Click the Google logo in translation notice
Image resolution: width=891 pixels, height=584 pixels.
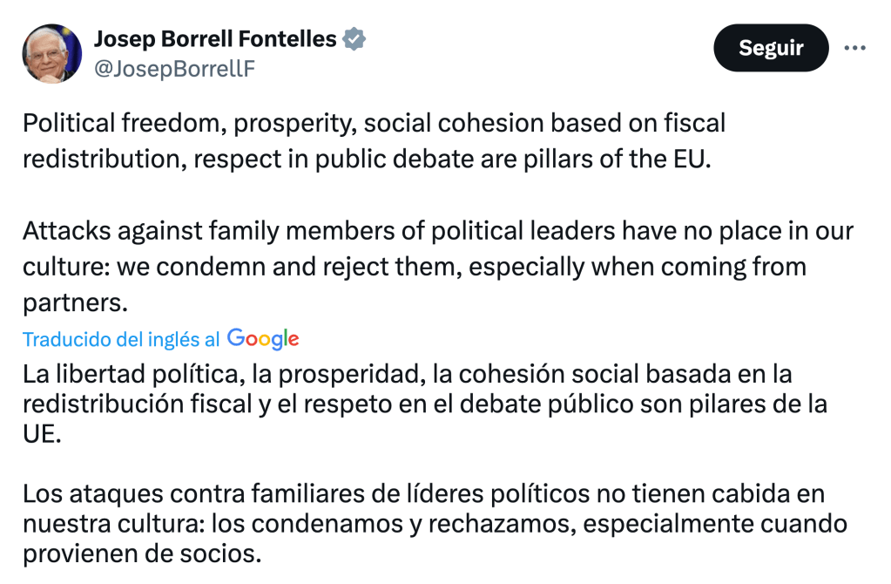[x=263, y=338]
